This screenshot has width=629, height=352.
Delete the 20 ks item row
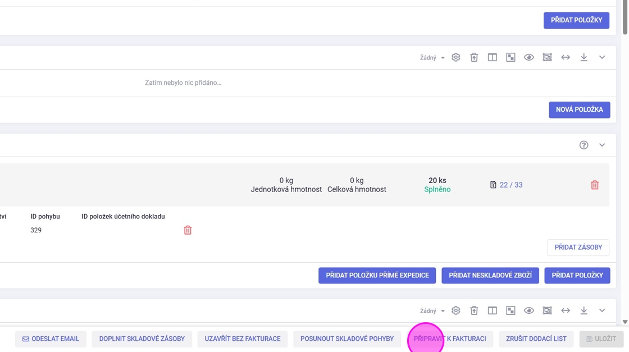[x=595, y=185]
